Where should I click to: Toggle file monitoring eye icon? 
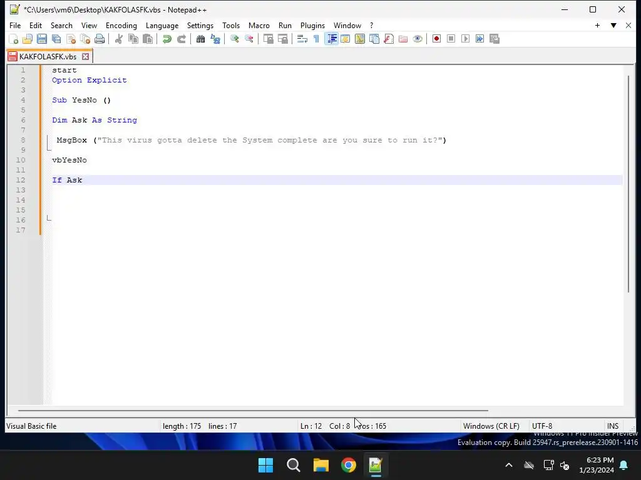click(418, 39)
